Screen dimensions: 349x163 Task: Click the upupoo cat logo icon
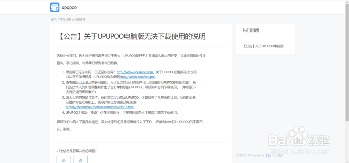coord(54,7)
